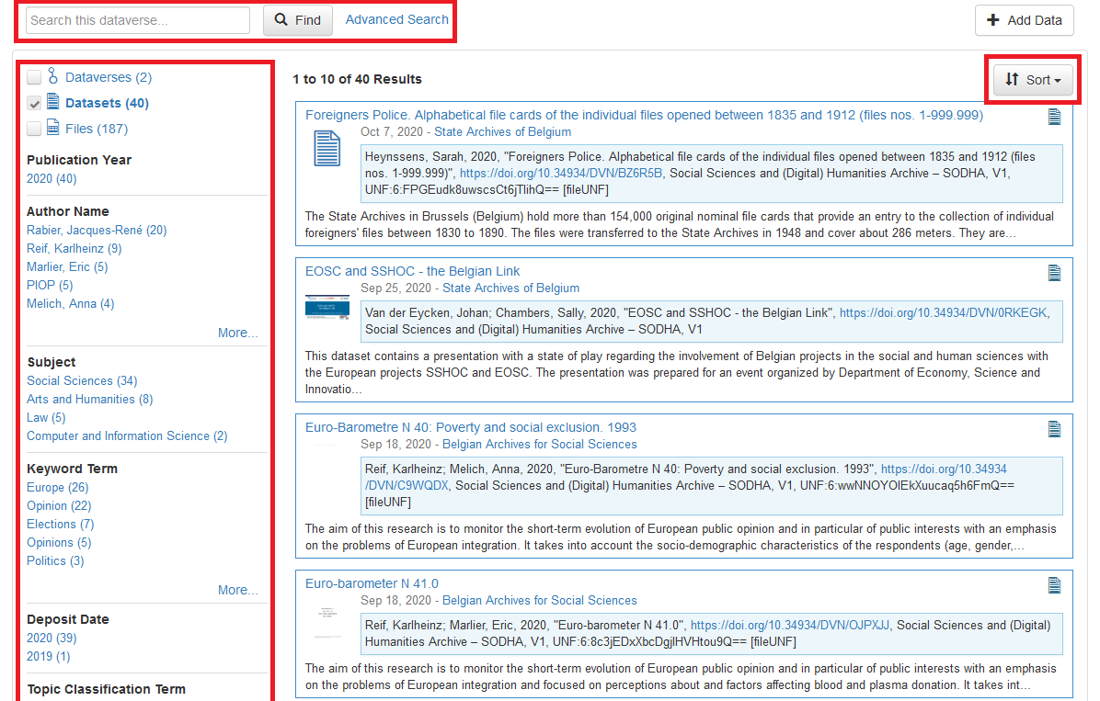The height and width of the screenshot is (701, 1100).
Task: Filter by author Rabier, Jacques-René
Action: pyautogui.click(x=97, y=230)
